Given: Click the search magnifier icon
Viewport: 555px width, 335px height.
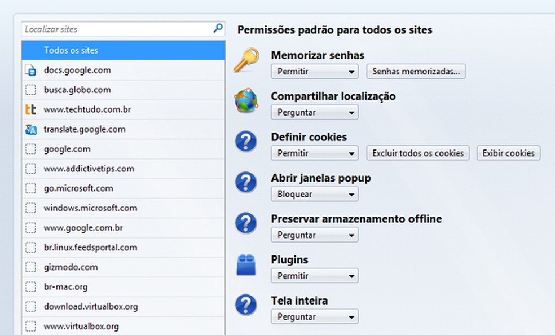Looking at the screenshot, I should tap(217, 28).
